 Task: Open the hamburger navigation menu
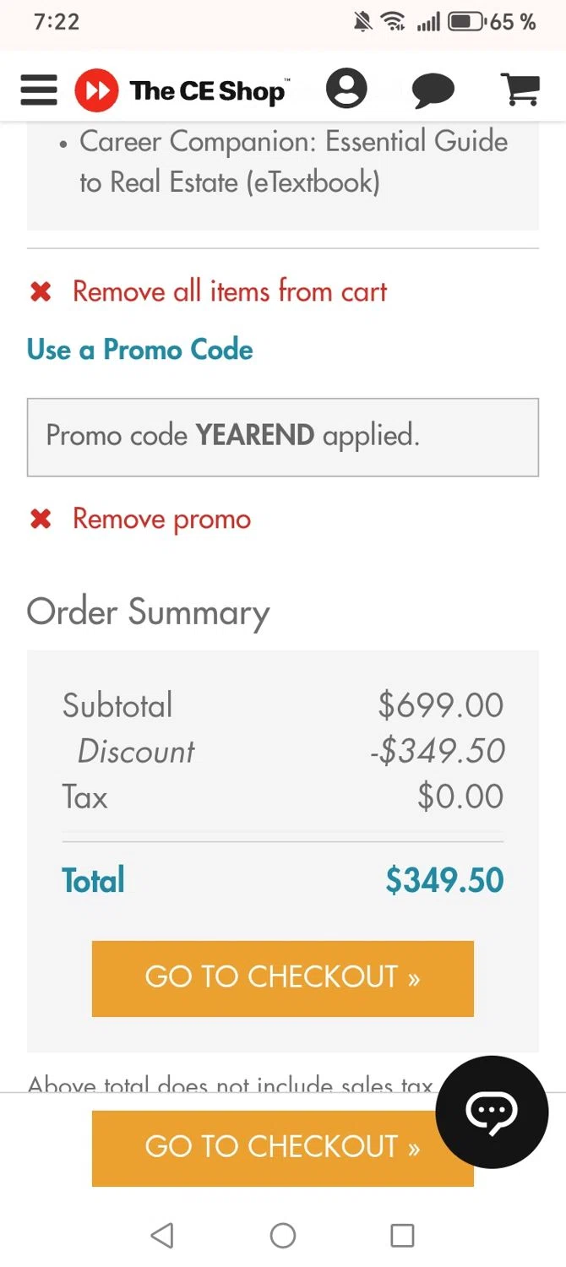click(x=39, y=90)
